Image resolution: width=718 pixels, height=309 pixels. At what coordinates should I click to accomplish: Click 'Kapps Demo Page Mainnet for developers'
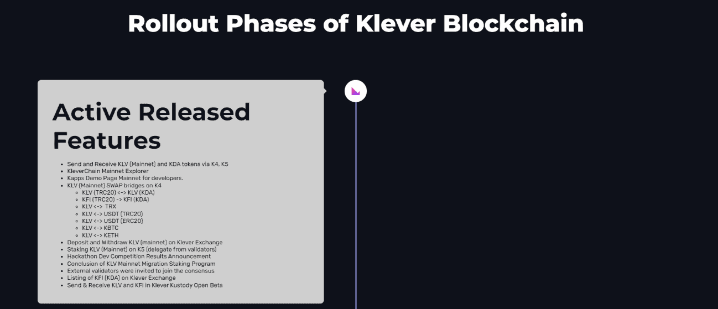coord(125,179)
